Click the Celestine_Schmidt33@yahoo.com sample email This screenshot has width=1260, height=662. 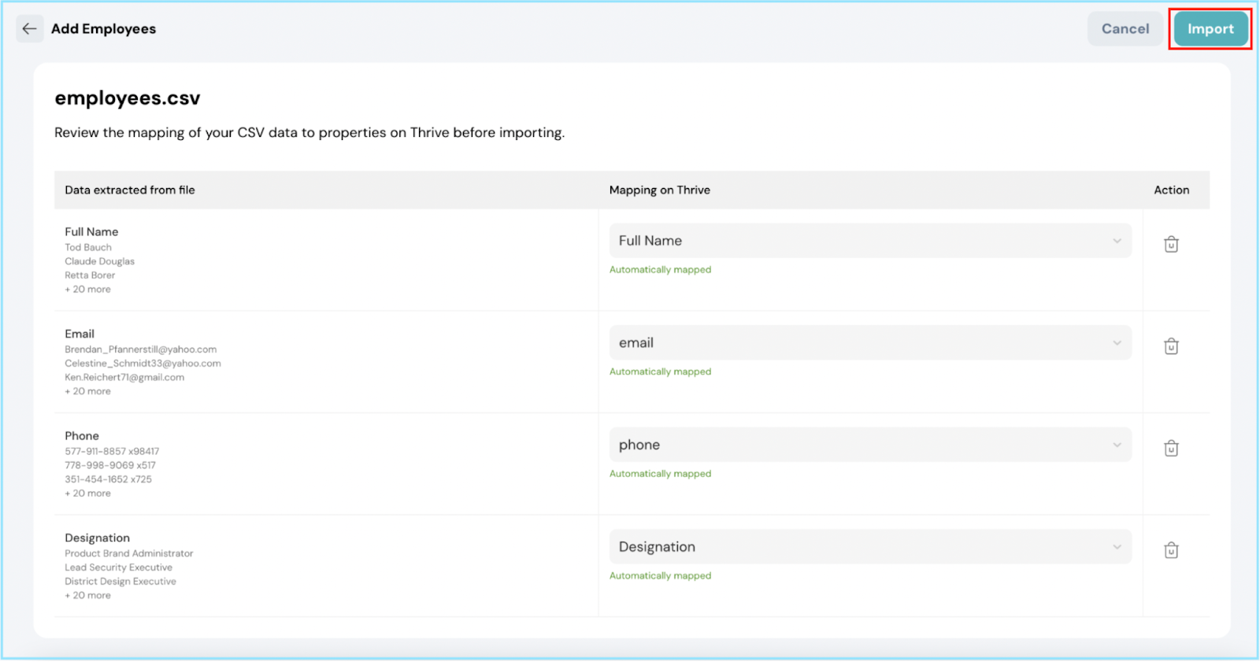143,364
